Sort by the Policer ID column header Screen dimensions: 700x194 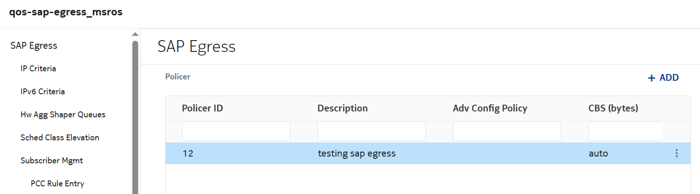click(202, 108)
